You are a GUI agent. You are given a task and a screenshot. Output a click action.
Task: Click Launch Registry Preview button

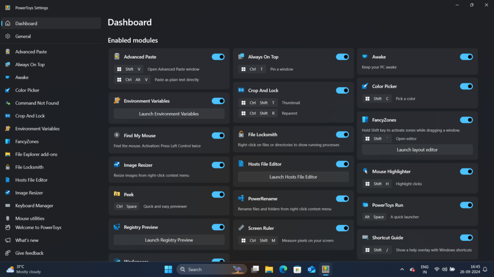[169, 240]
